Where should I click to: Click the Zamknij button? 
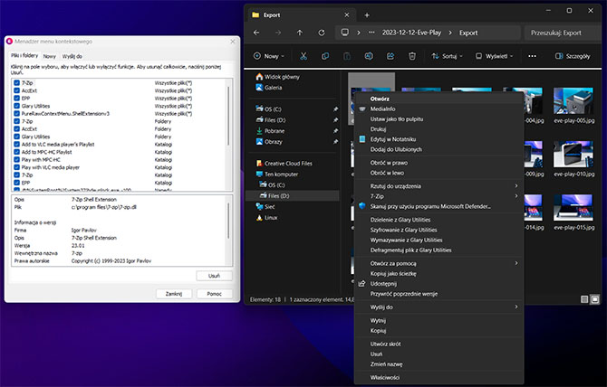[174, 294]
